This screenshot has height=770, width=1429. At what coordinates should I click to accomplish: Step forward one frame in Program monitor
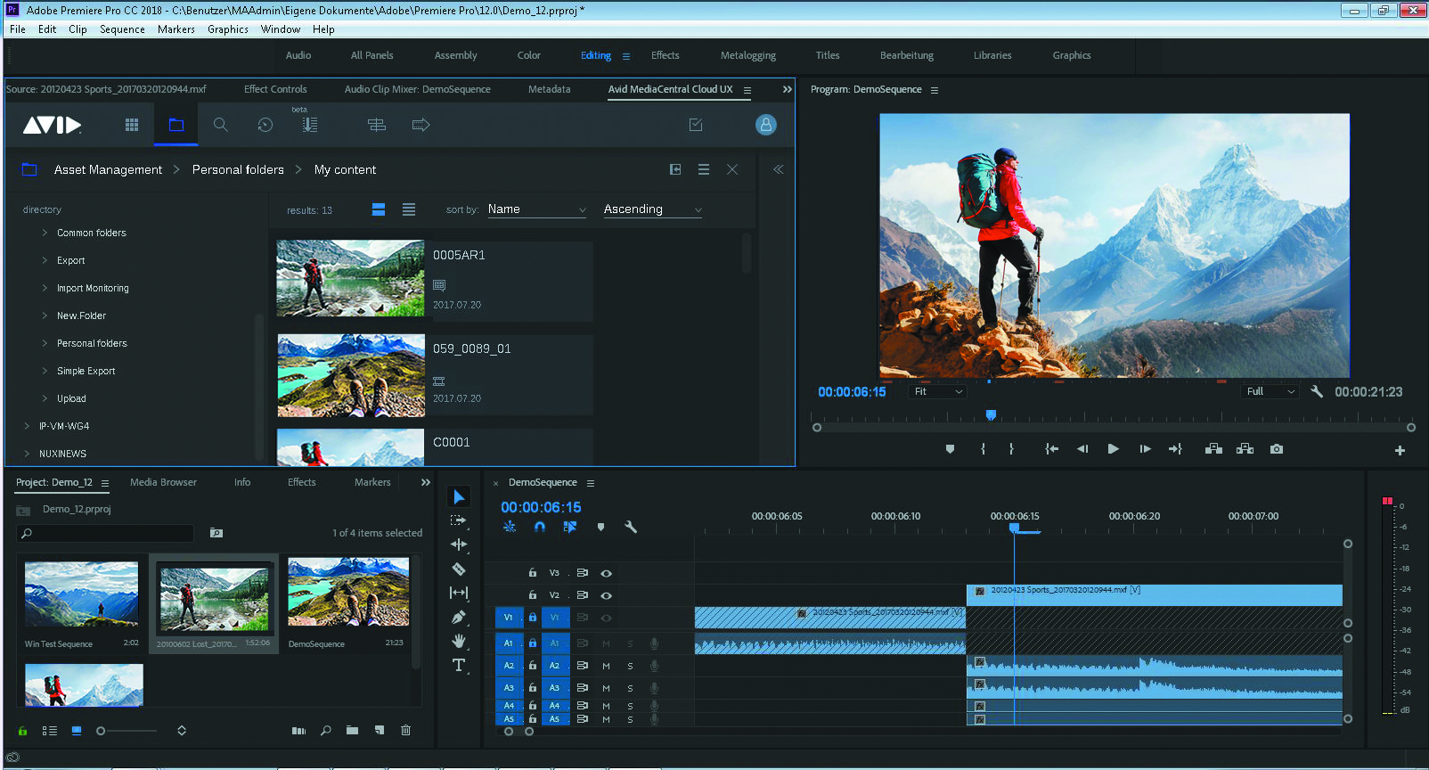coord(1145,449)
